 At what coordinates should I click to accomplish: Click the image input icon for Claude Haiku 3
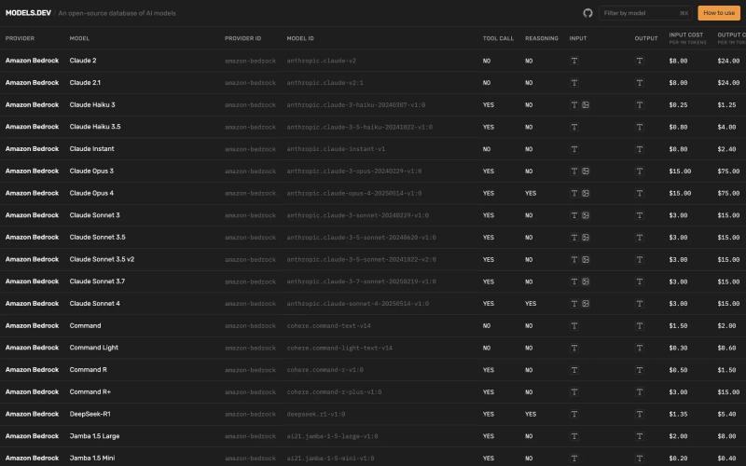[x=586, y=105]
